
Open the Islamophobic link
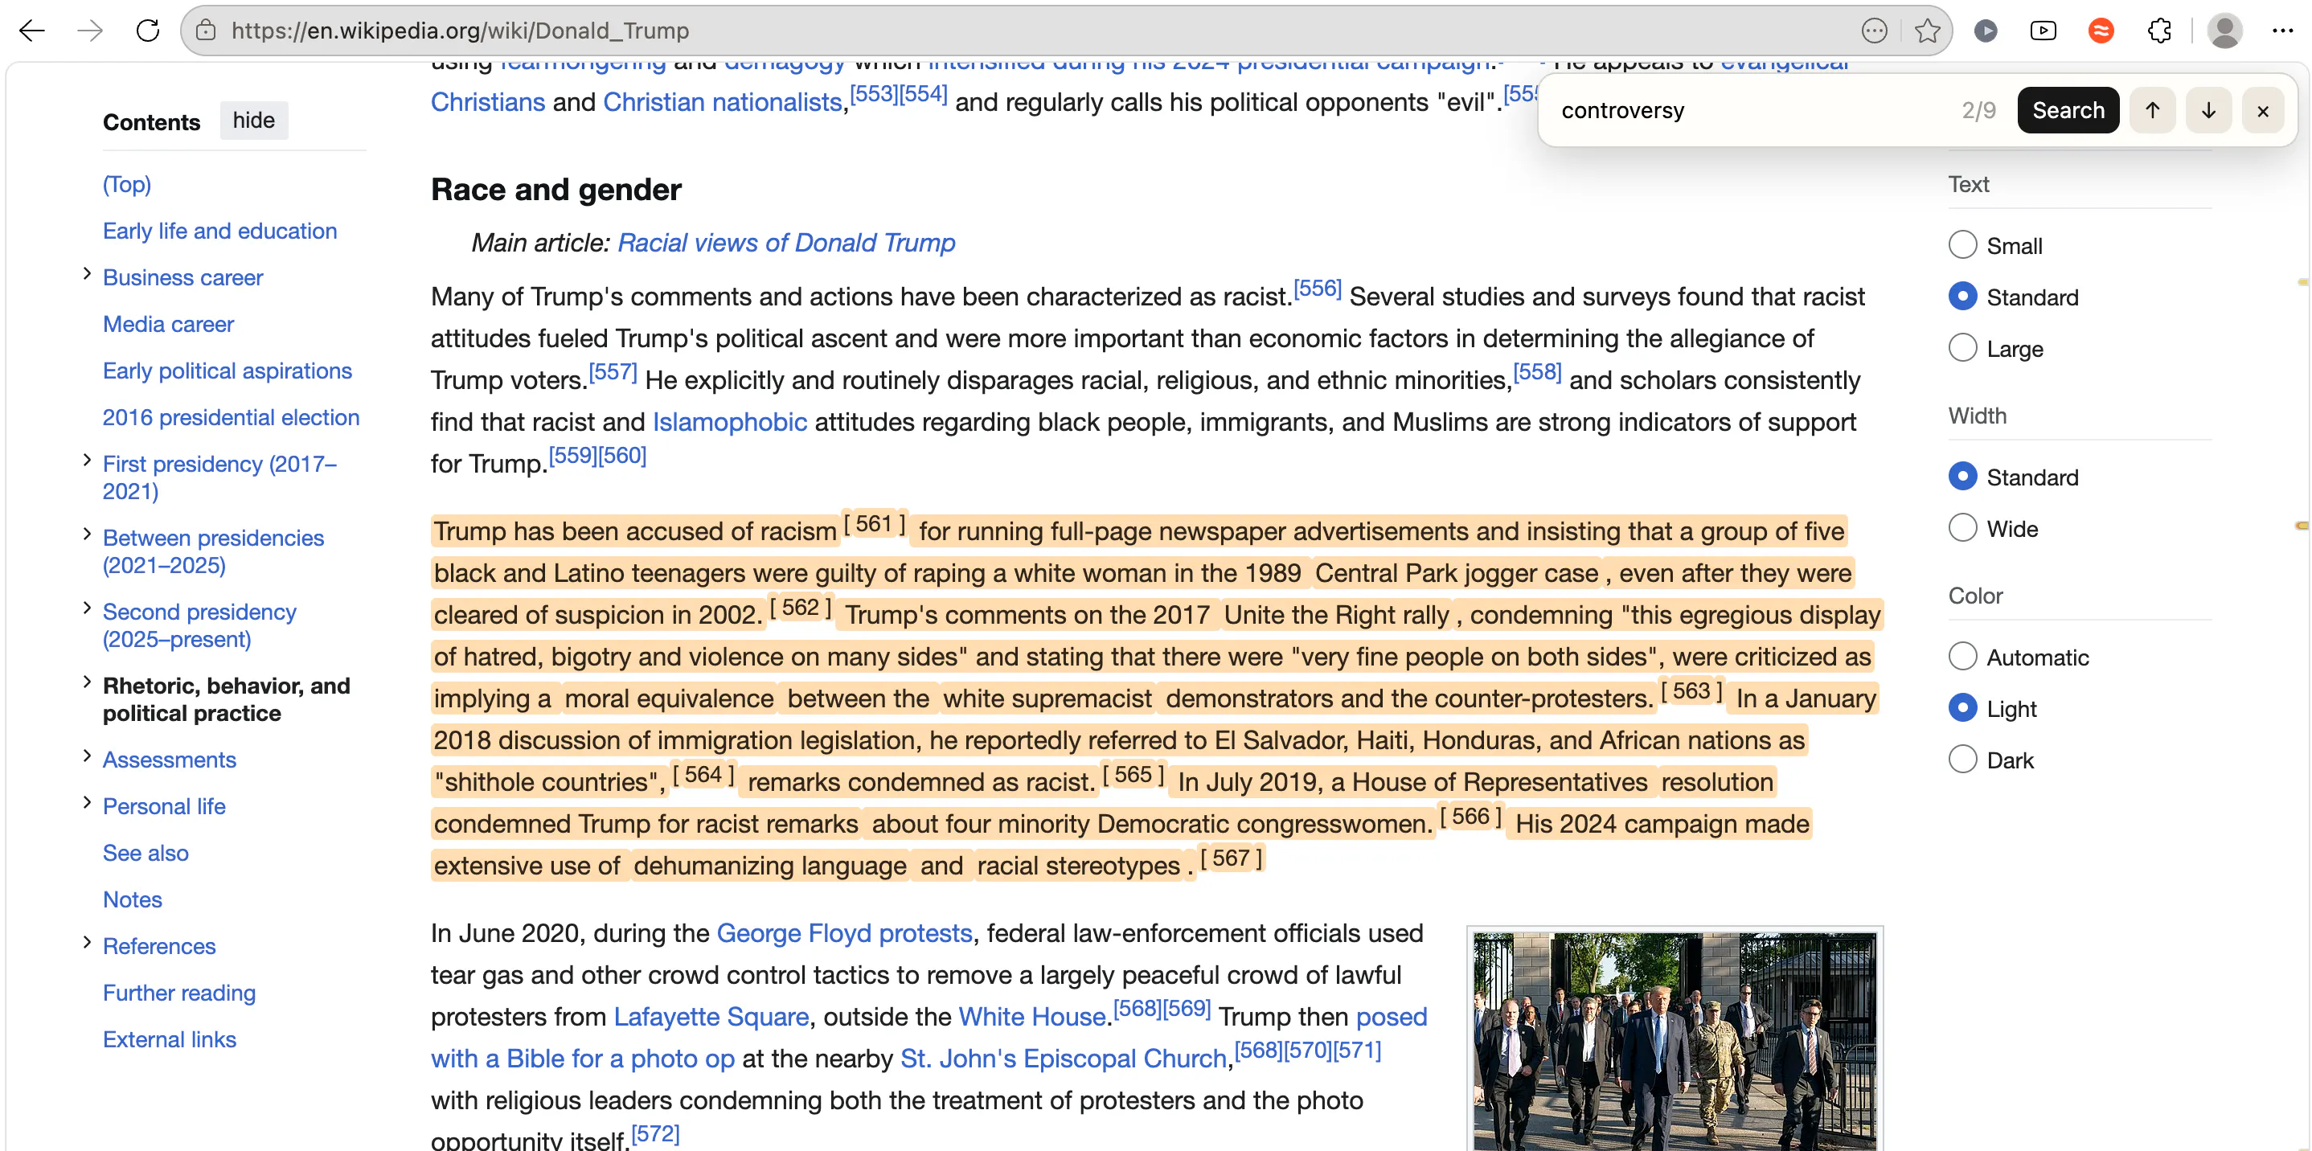[x=730, y=422]
